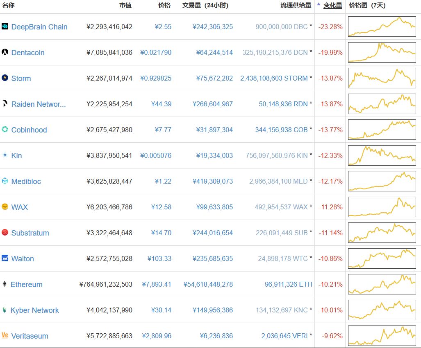Click the Medibloc logo icon

click(x=5, y=181)
